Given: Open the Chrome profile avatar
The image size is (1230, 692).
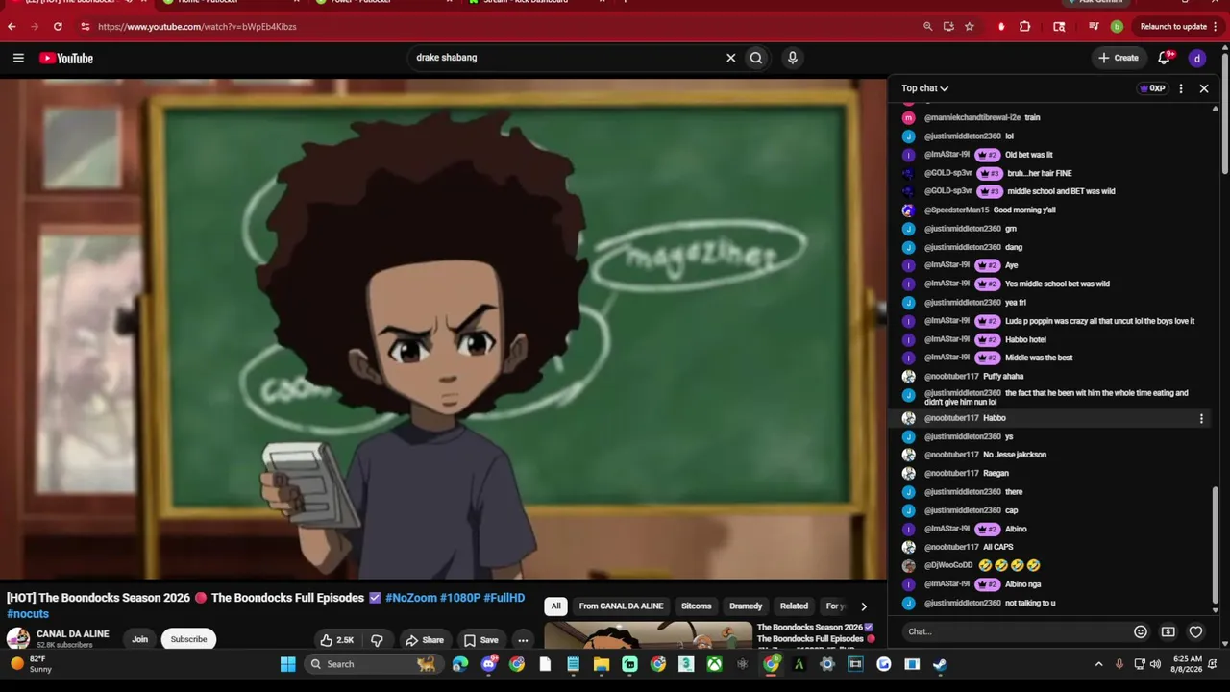Looking at the screenshot, I should point(1117,27).
